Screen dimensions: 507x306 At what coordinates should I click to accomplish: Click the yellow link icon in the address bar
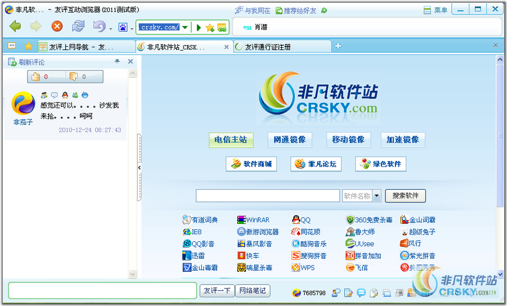pyautogui.click(x=222, y=28)
